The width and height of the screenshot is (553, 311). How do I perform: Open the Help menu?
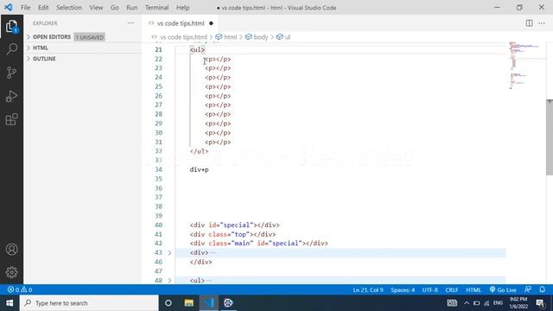coord(182,8)
